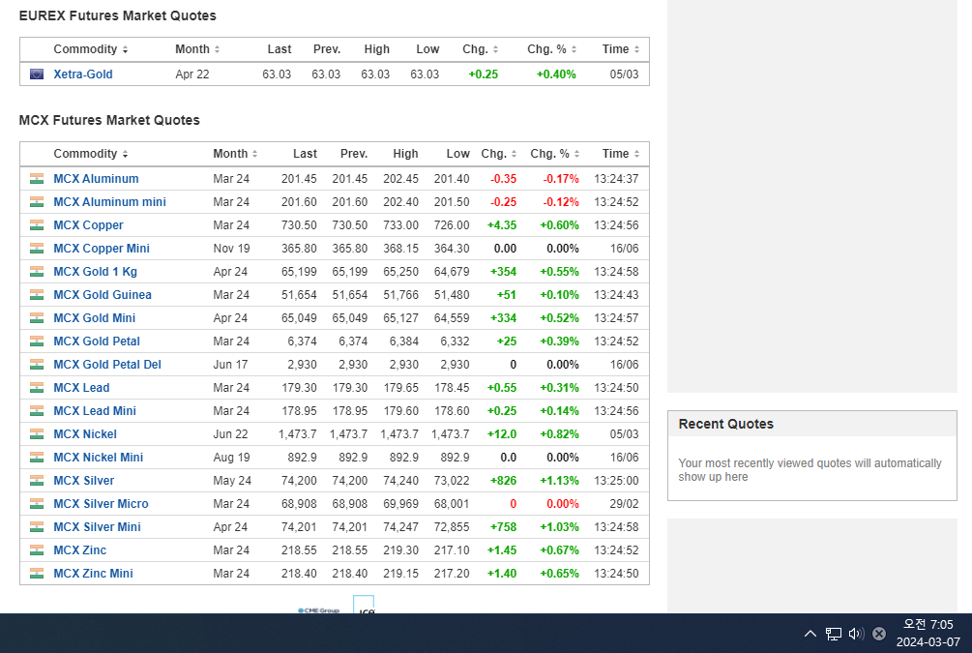Open the volume control tray icon
972x653 pixels.
[856, 633]
